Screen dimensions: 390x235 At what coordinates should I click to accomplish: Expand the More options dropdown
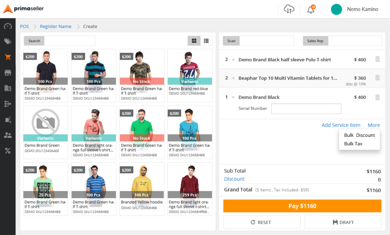click(x=374, y=125)
